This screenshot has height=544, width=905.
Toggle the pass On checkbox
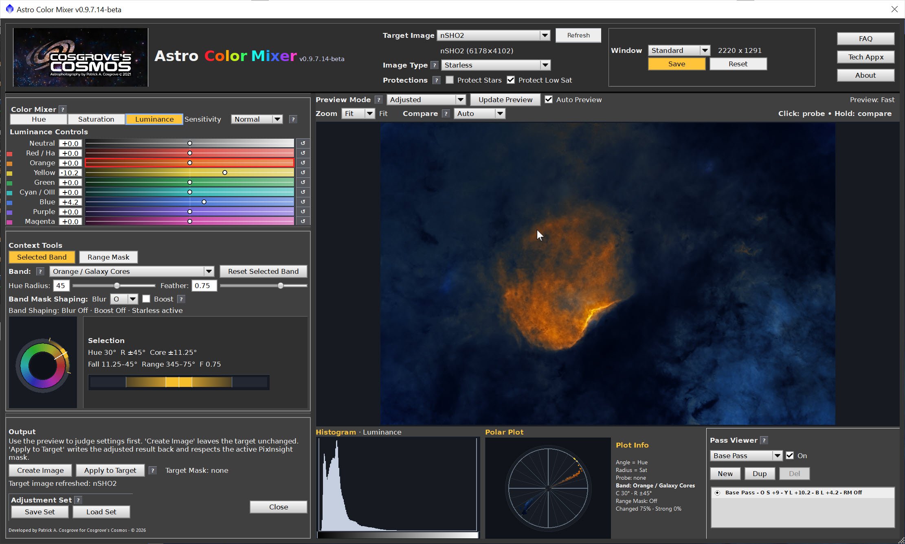click(x=790, y=456)
